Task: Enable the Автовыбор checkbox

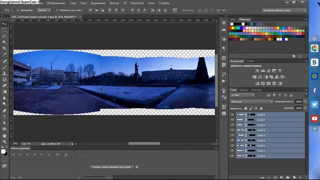Action: coord(18,10)
